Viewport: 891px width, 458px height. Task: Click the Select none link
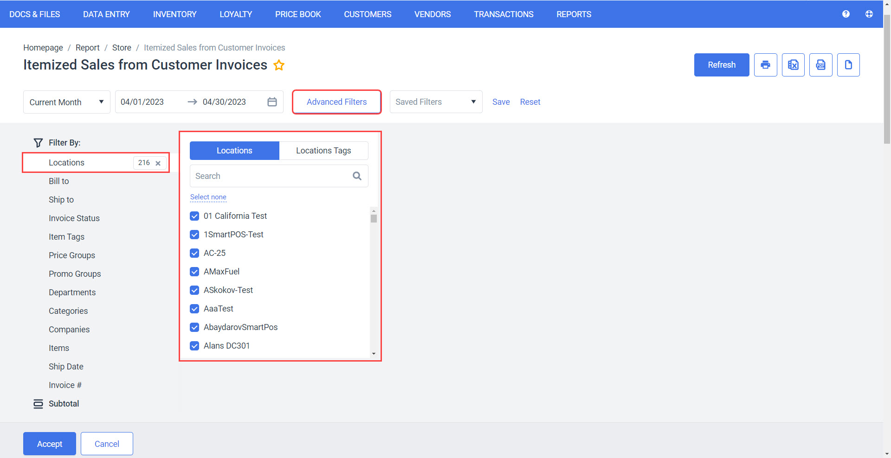tap(208, 197)
